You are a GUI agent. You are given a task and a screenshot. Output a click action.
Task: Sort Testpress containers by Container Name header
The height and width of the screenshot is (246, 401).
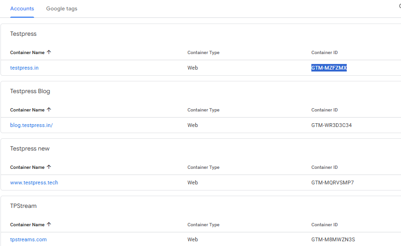(x=27, y=53)
